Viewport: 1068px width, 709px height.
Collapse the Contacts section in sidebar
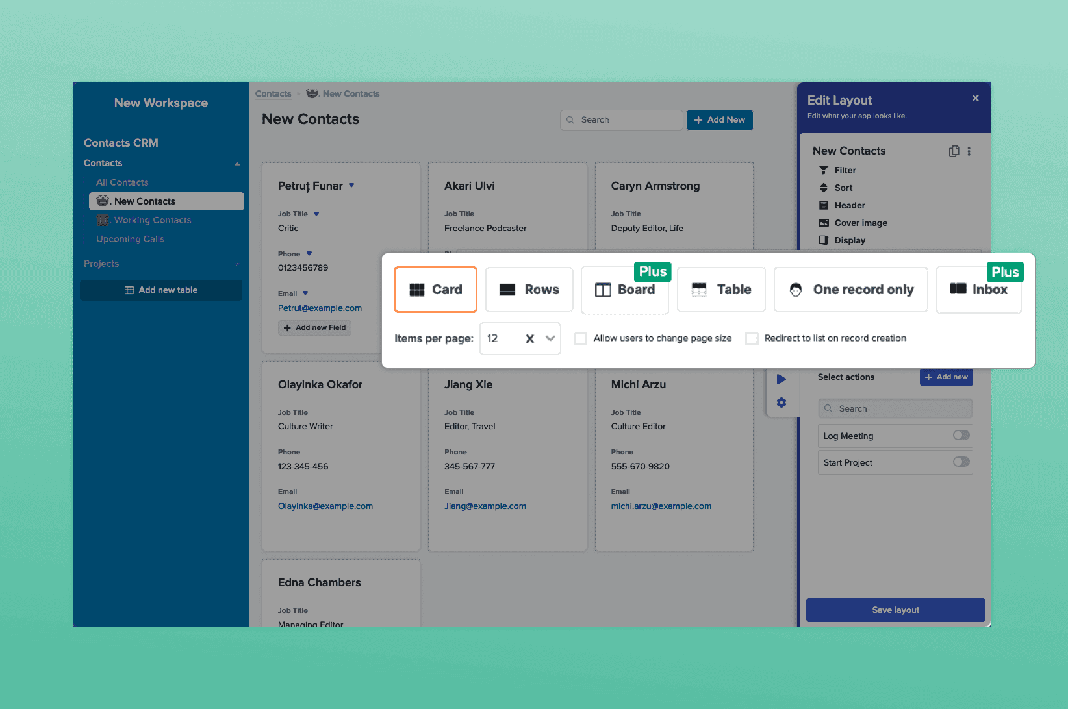(x=237, y=164)
